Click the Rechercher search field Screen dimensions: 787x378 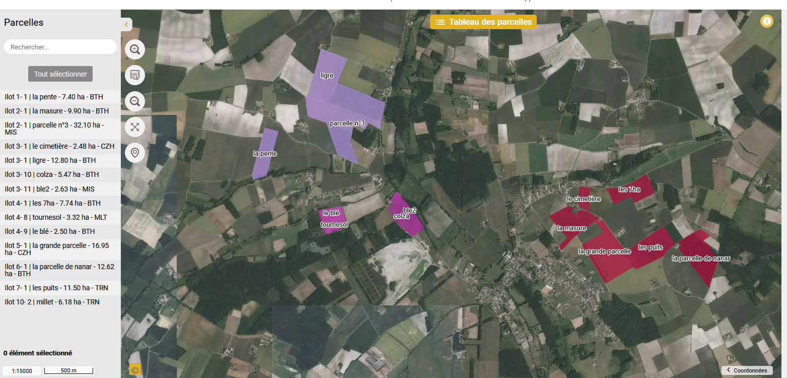(x=60, y=47)
